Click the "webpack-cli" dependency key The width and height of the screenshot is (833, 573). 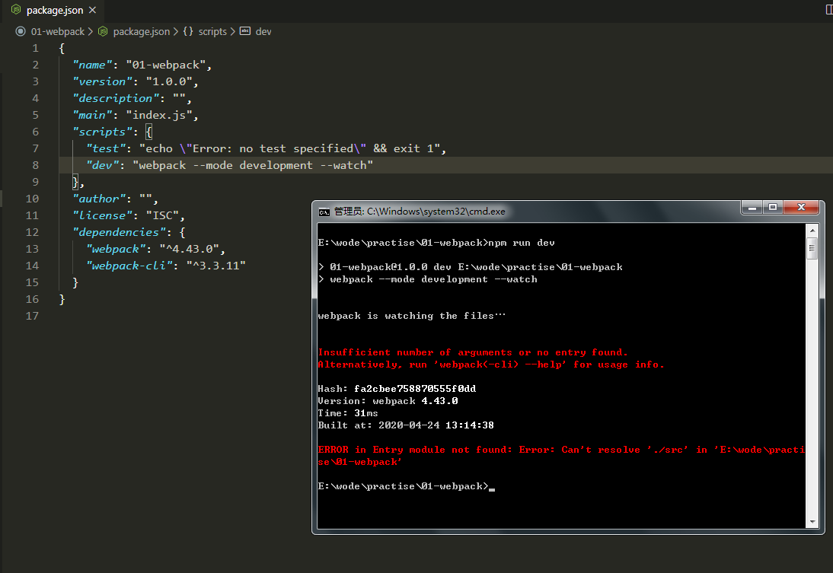129,266
